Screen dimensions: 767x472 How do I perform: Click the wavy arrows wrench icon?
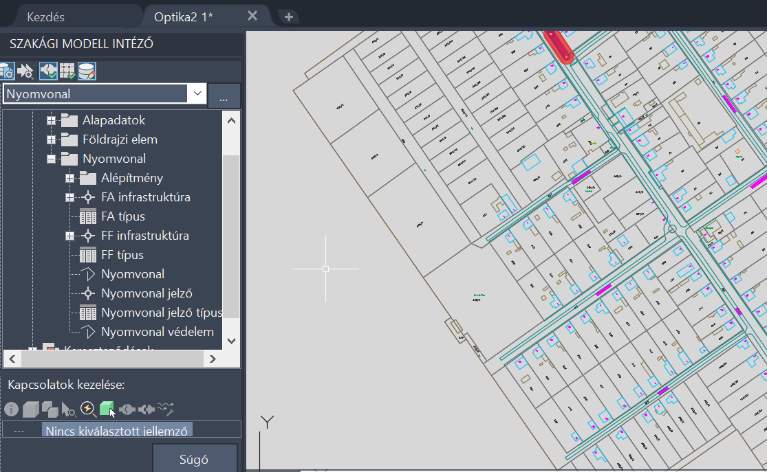coord(166,409)
